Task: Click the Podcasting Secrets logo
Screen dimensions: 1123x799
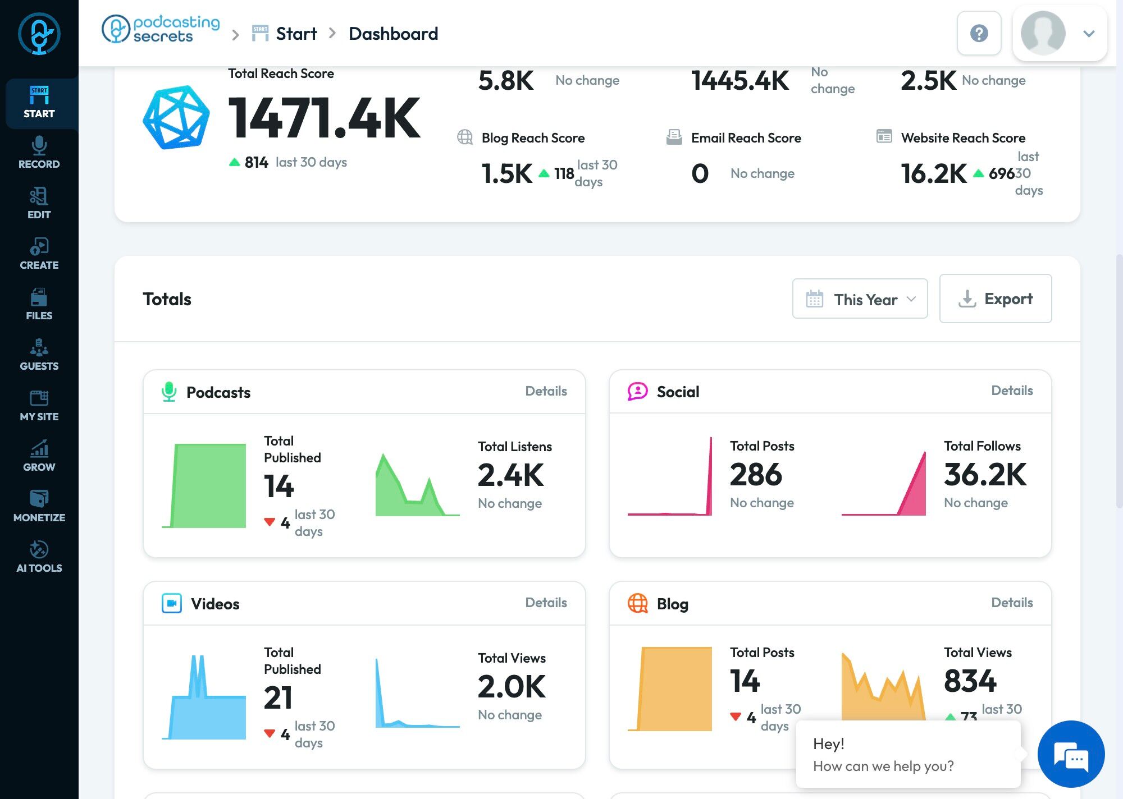Action: tap(161, 29)
